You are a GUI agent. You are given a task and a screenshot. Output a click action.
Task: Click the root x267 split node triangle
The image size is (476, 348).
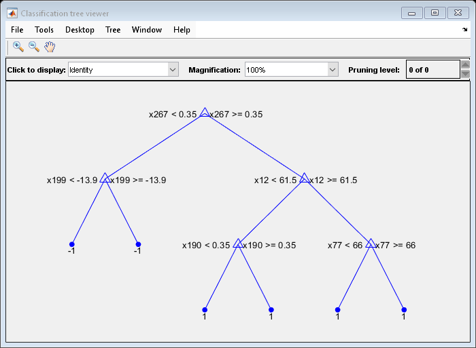[x=205, y=113]
